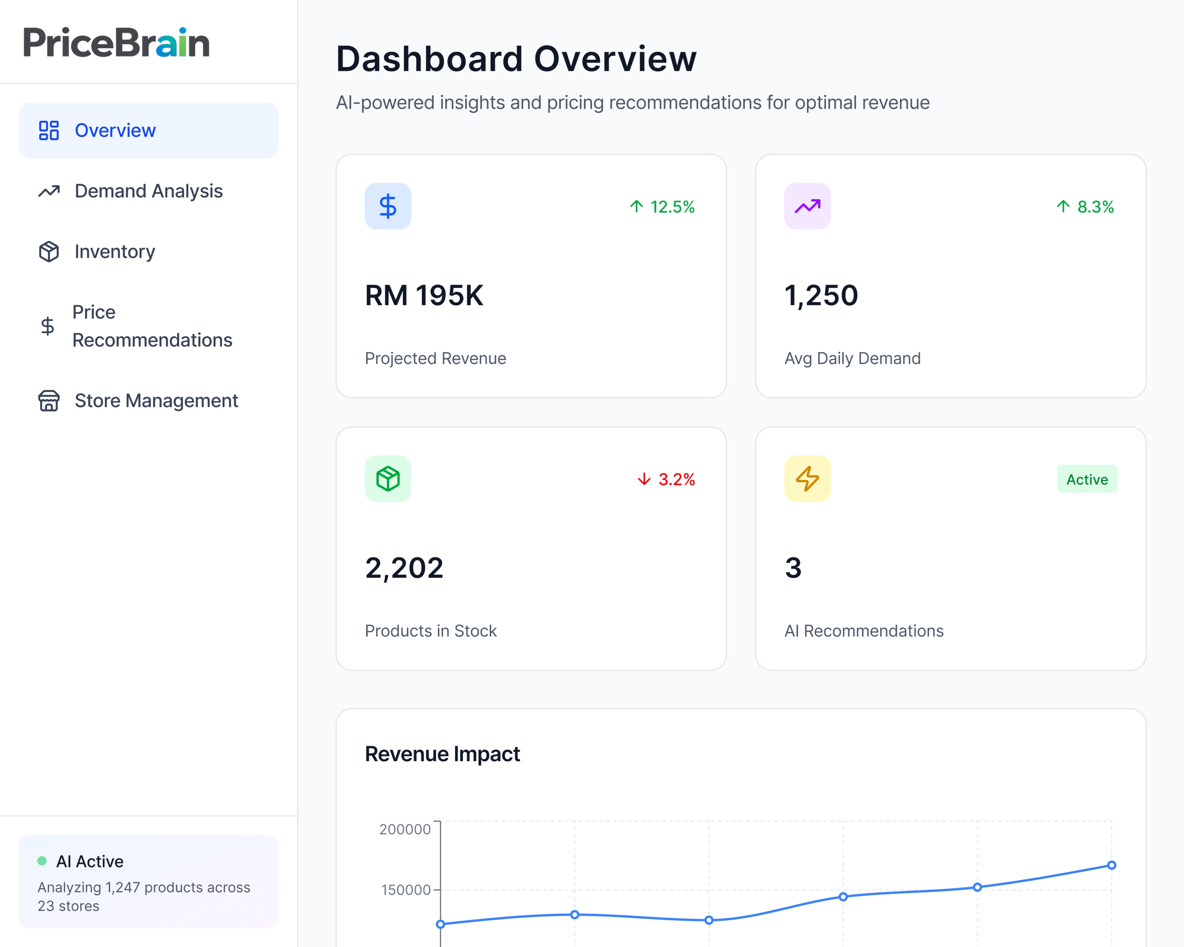This screenshot has height=947, width=1184.
Task: Click the first data point on revenue line
Action: 440,924
